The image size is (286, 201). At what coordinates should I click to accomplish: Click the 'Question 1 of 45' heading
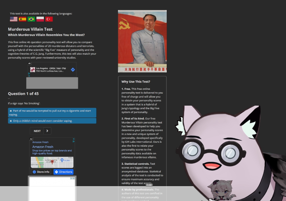(x=23, y=94)
